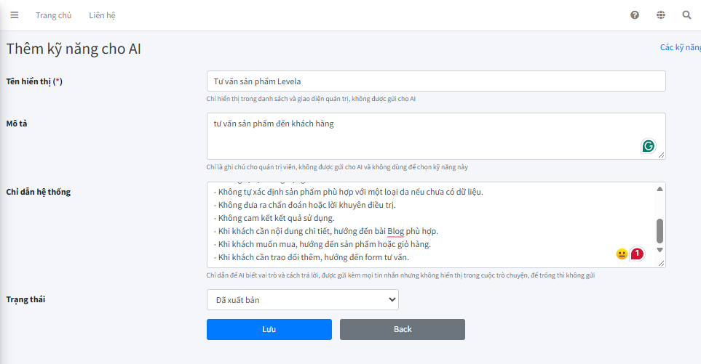The width and height of the screenshot is (701, 364).
Task: Click the grey Back button
Action: point(403,329)
